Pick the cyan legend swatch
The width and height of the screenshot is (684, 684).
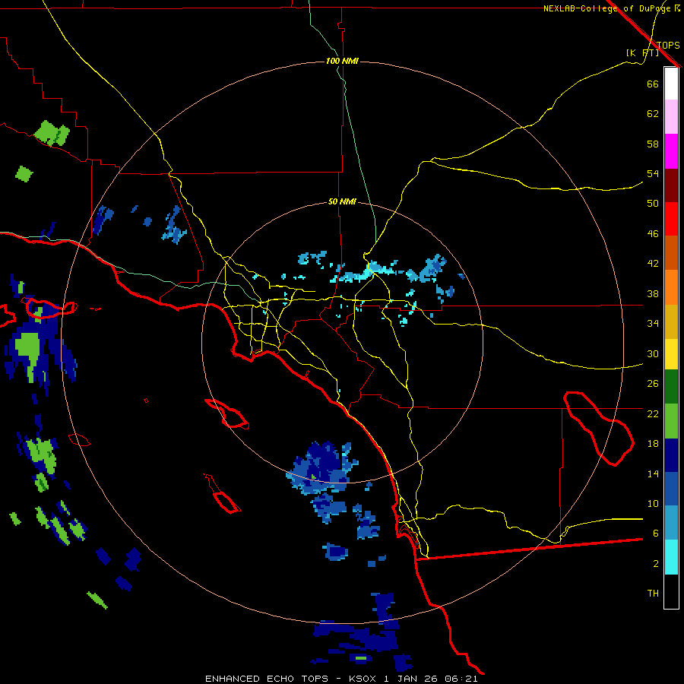671,557
